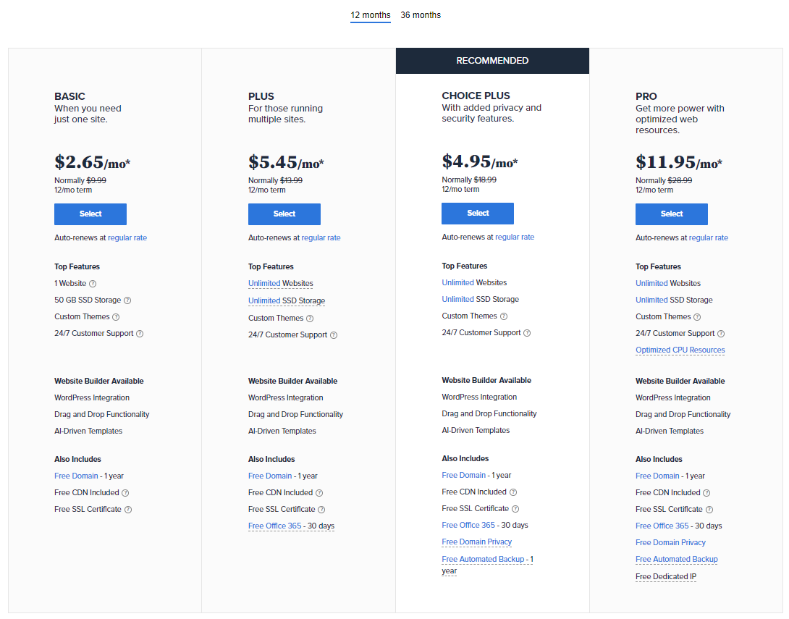Click struck-through $18.99 normal price

point(485,180)
